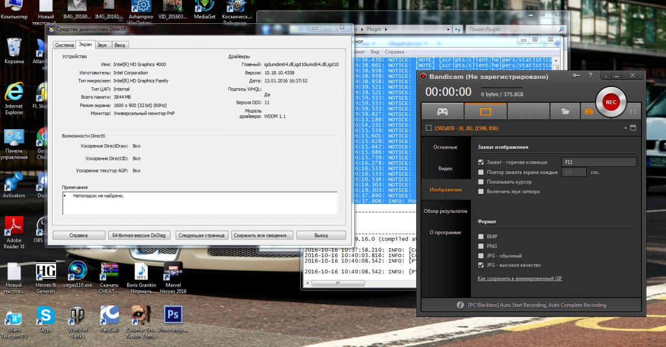Open the Skype desktop shortcut
The image size is (666, 347).
click(x=46, y=317)
